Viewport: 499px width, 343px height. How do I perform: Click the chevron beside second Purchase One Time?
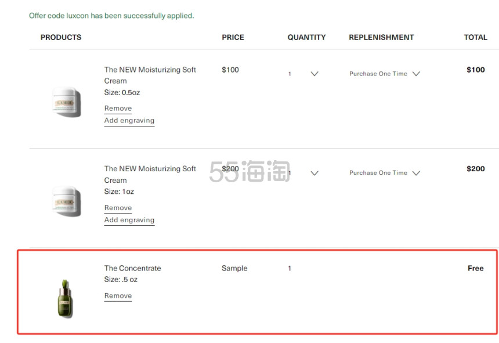[415, 173]
